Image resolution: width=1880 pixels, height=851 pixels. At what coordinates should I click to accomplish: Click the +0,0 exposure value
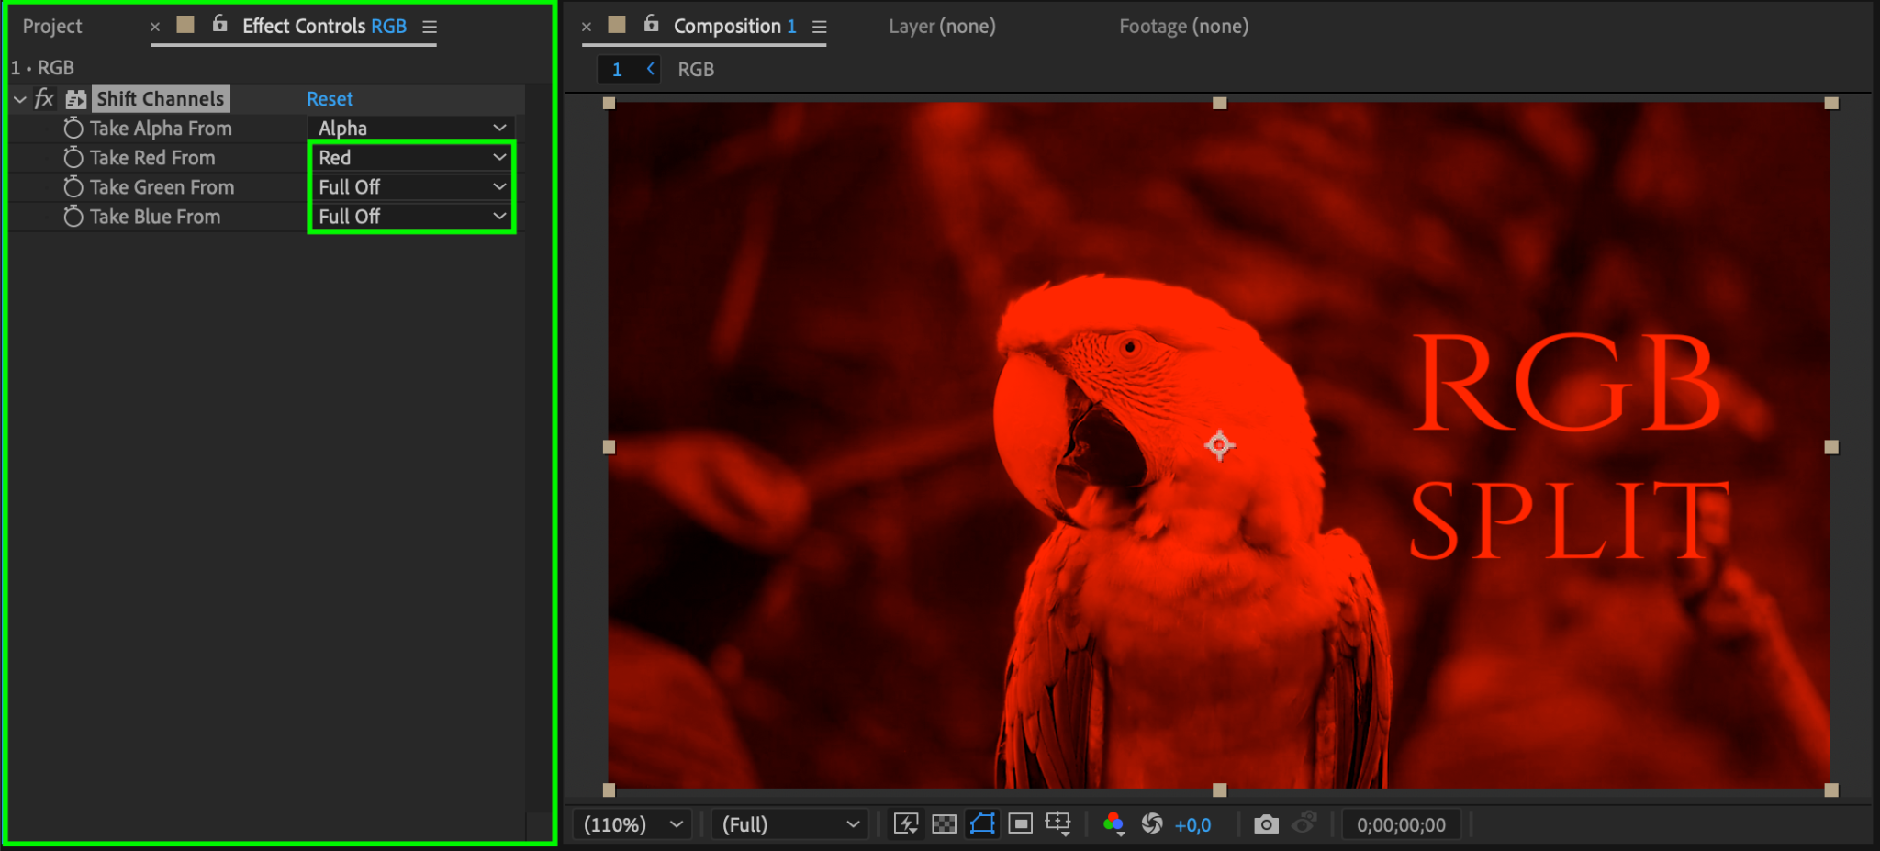tap(1192, 825)
